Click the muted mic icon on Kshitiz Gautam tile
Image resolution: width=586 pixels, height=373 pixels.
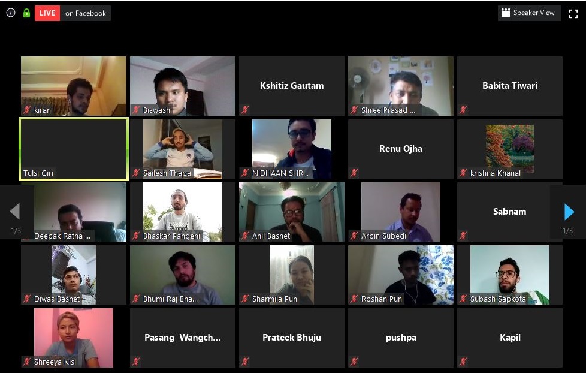245,110
